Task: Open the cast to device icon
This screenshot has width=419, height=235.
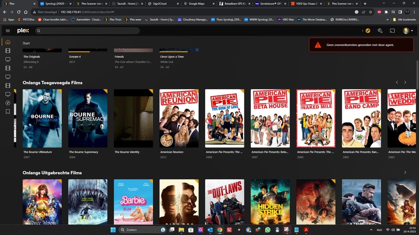Action: tap(392, 31)
